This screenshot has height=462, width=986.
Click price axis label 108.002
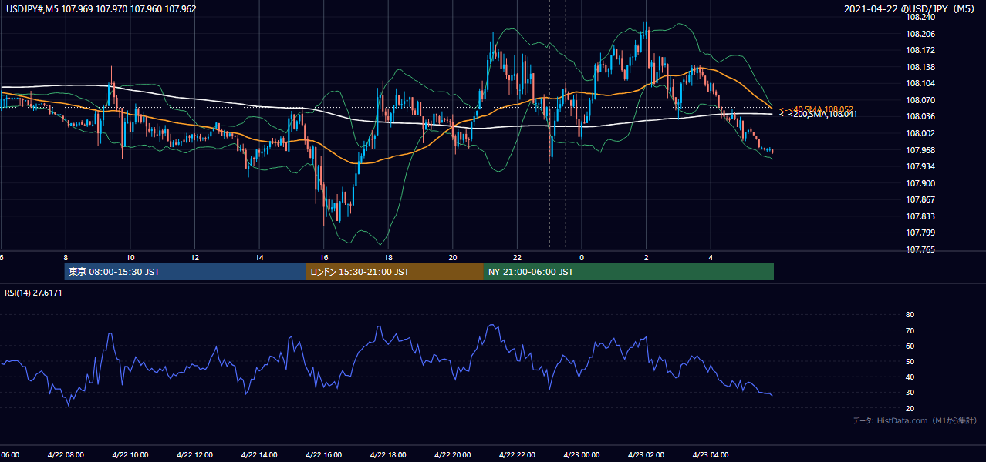(920, 133)
